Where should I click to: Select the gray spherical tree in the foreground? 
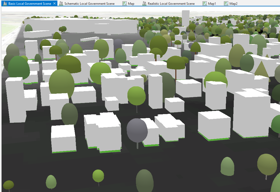[137, 130]
